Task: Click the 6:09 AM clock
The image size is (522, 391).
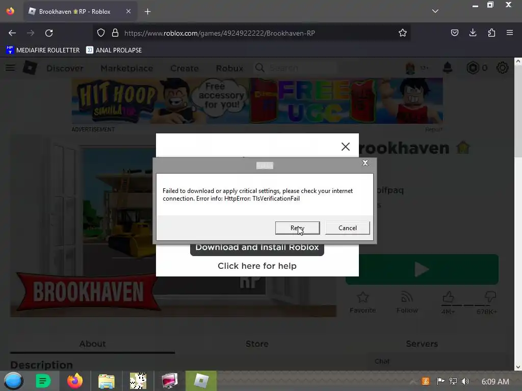Action: pos(495,382)
